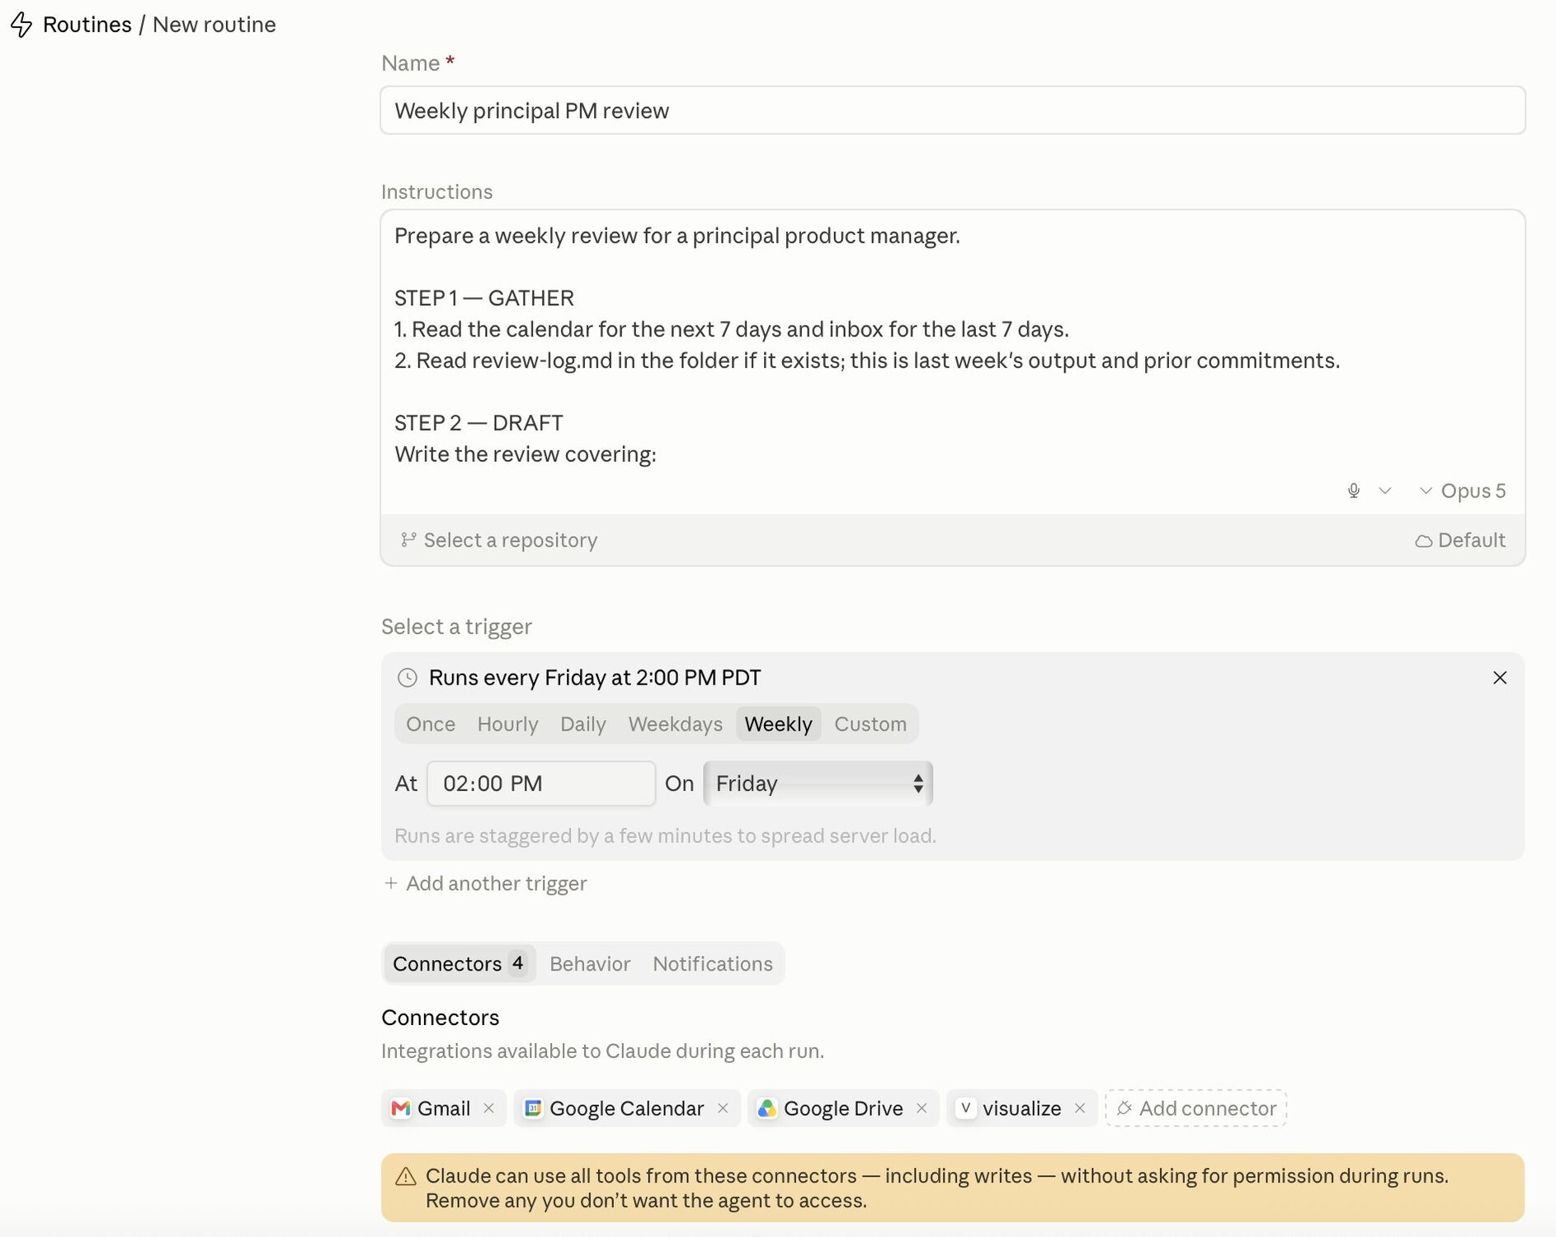Open the Routines breadcrumb link
Viewport: 1556px width, 1237px height.
pos(87,25)
